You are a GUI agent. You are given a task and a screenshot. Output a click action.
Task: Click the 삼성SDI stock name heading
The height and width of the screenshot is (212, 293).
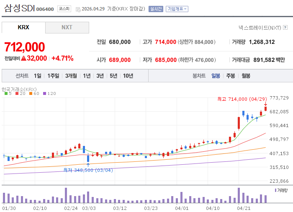[x=19, y=8]
